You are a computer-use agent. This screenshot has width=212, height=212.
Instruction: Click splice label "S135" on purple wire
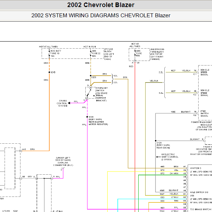click(x=91, y=117)
